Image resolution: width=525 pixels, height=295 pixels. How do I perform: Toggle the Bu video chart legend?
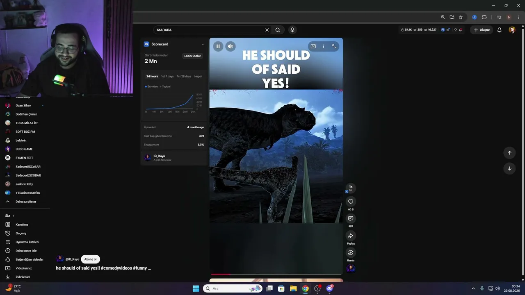(x=151, y=86)
